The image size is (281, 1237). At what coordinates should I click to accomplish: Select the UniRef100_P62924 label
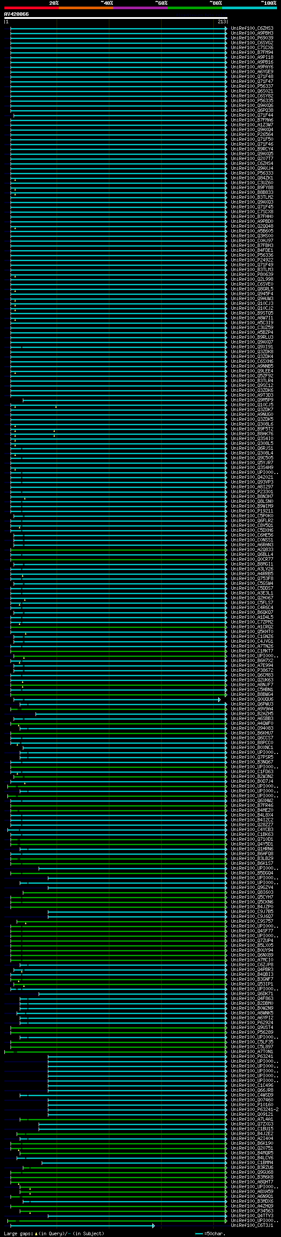point(252,1022)
